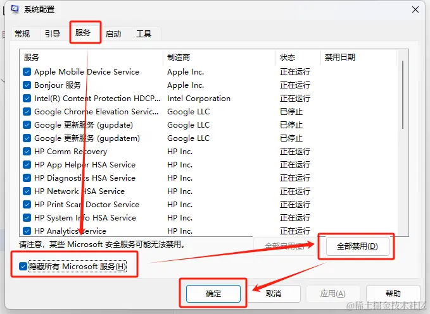Viewport: 430px width, 314px height.
Task: Click the 全部启用 button
Action: coord(284,246)
